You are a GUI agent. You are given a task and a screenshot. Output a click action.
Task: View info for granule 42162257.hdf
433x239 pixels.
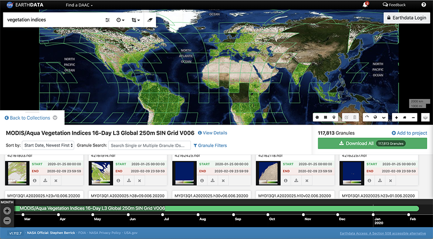coord(369,180)
